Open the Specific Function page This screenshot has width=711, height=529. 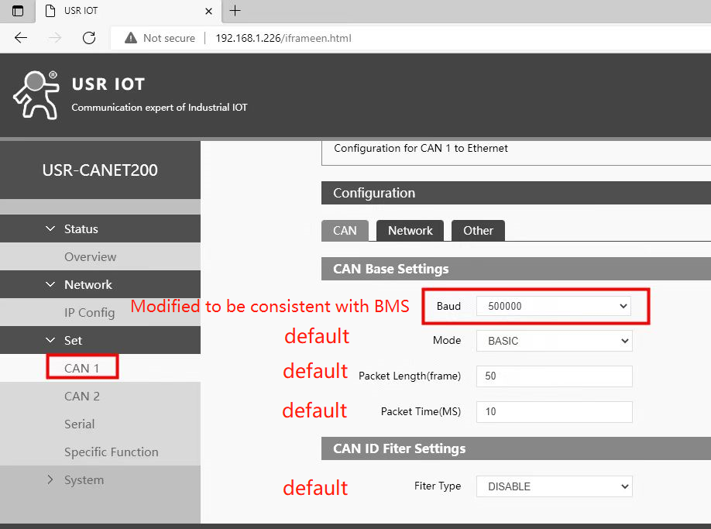click(x=111, y=452)
